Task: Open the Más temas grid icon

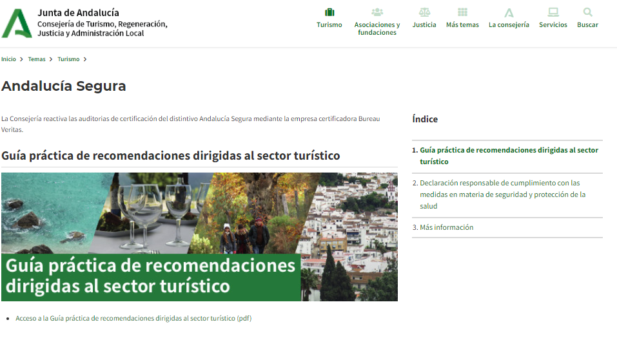Action: tap(462, 12)
